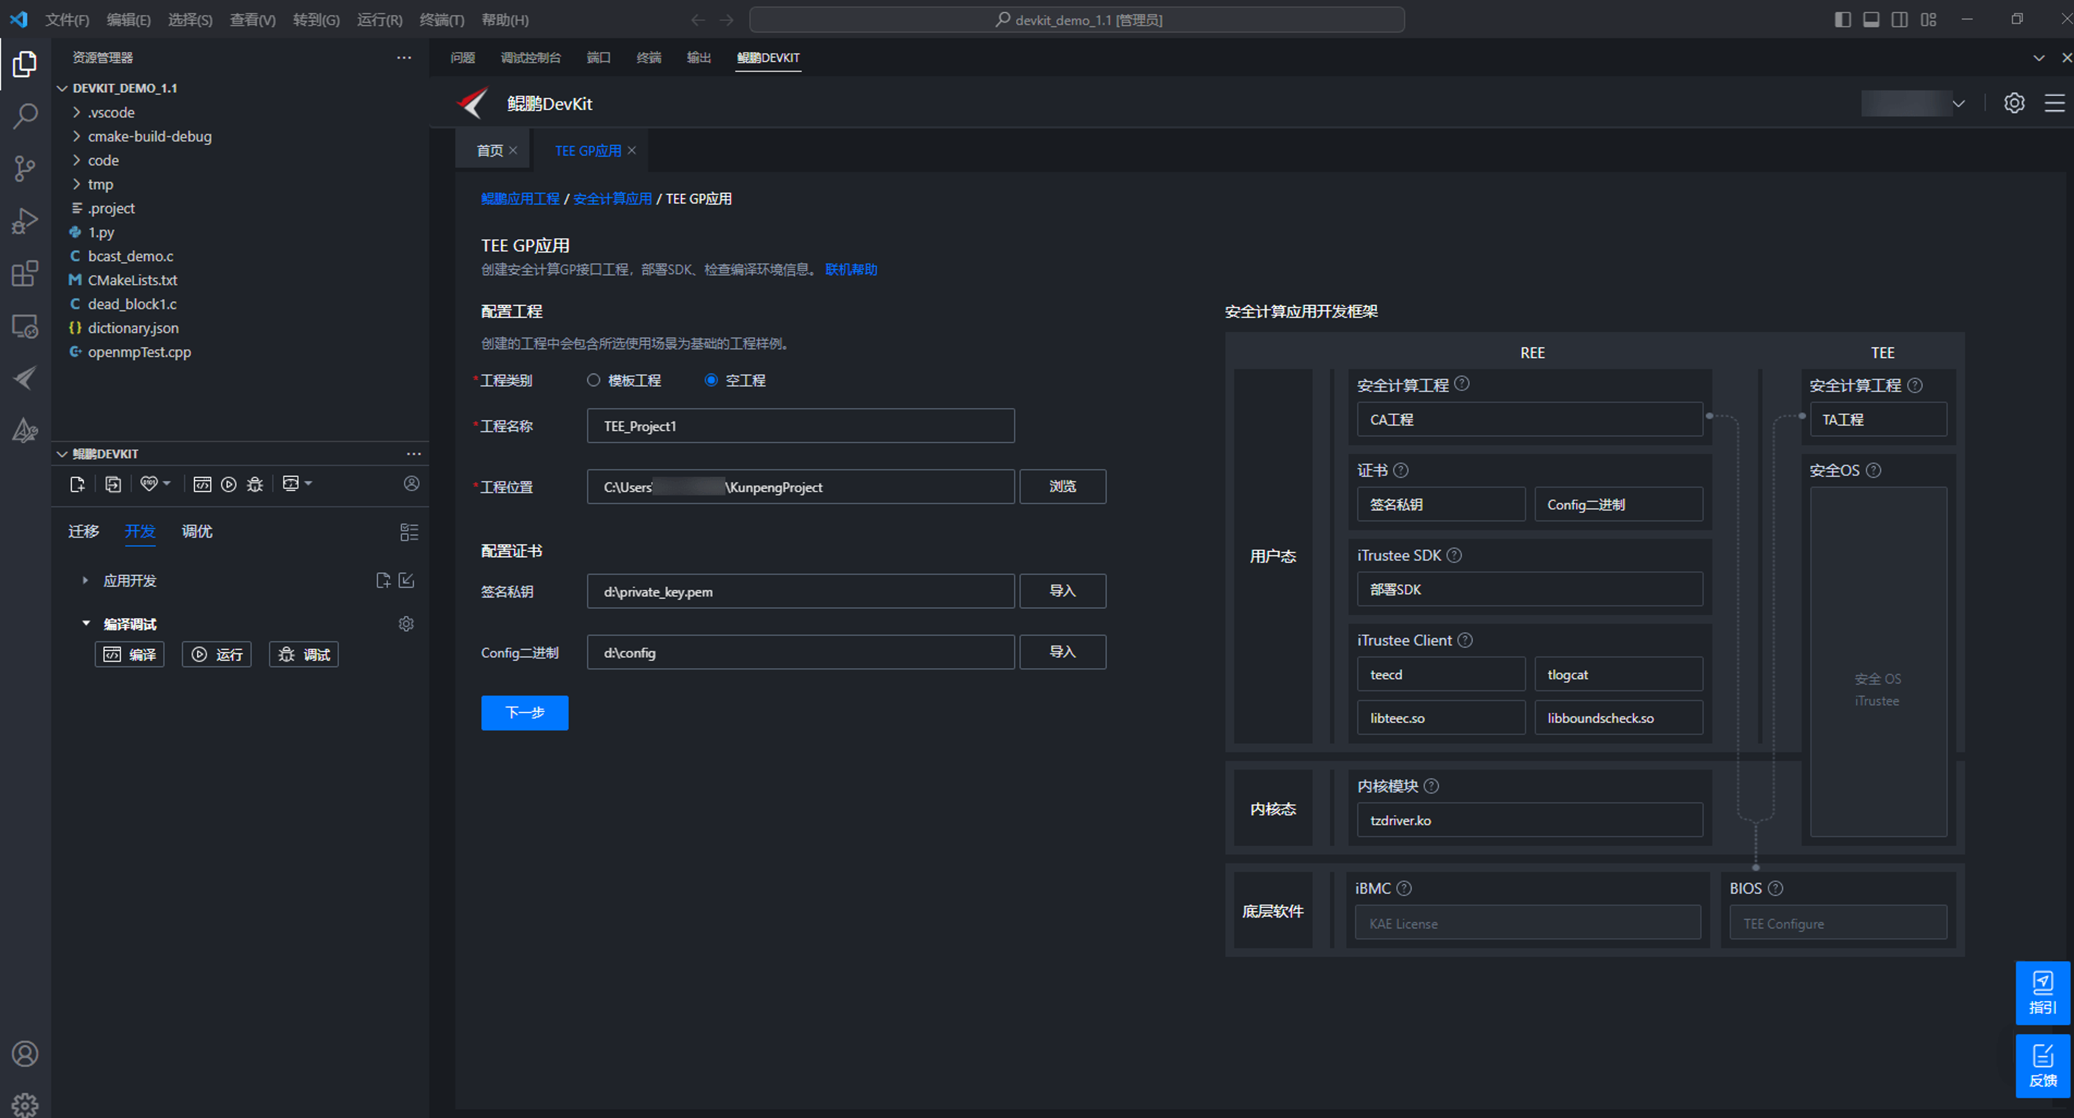Click the compile icon in DevKit toolbar

click(202, 484)
